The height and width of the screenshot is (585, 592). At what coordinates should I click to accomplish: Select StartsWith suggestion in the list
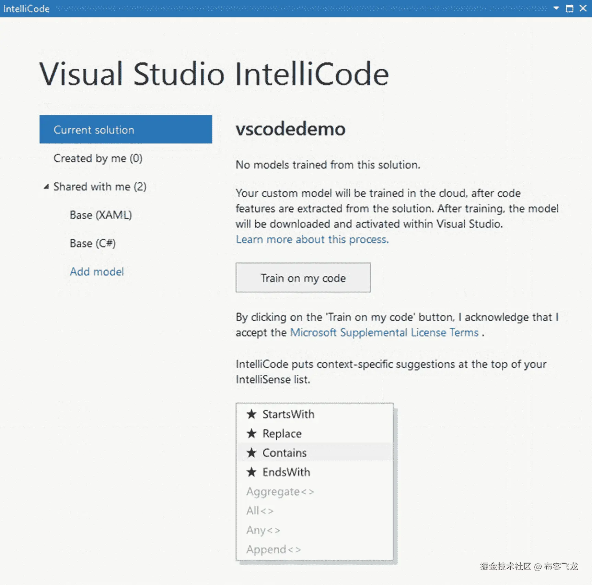click(314, 414)
